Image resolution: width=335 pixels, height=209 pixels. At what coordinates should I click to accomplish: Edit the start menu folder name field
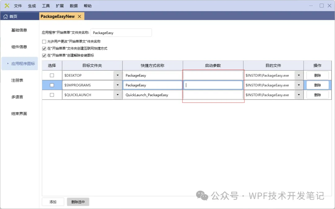coord(121,33)
